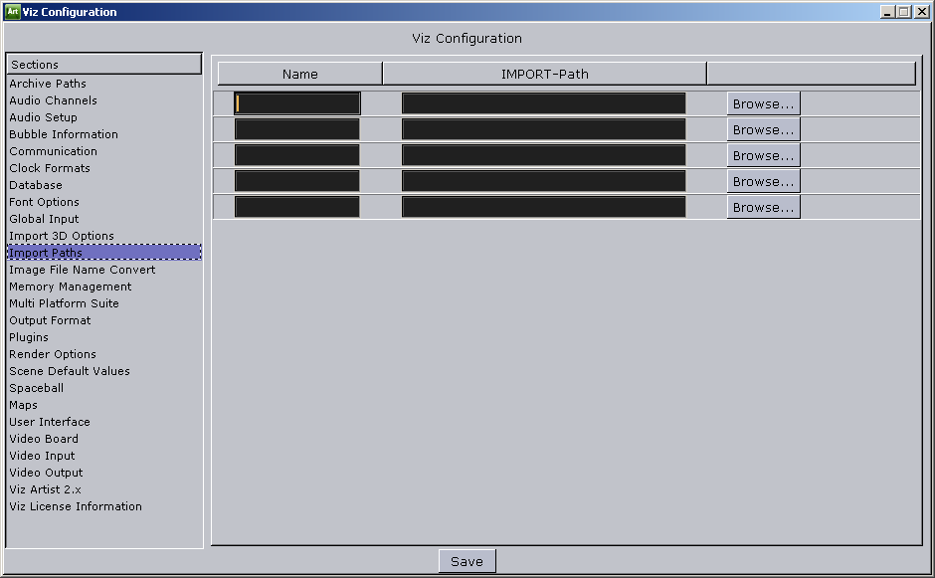935x578 pixels.
Task: Select the Plugins section
Action: (29, 337)
